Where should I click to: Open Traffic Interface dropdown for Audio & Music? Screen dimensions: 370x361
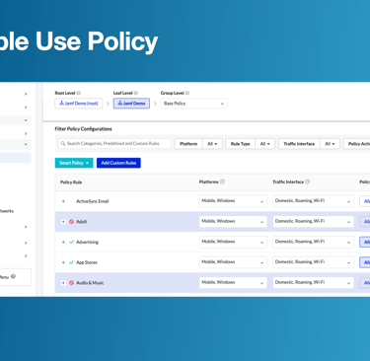click(313, 283)
